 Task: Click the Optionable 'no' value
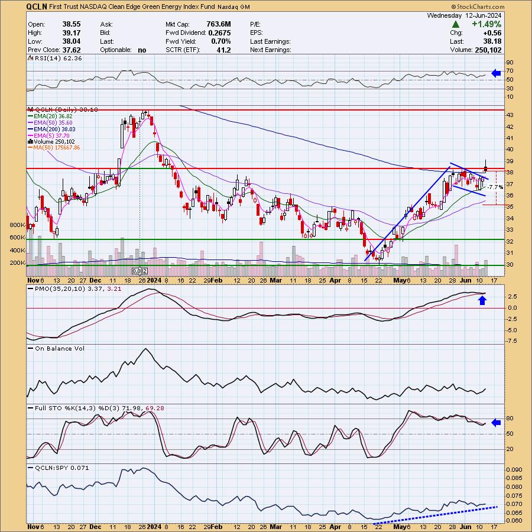[x=142, y=50]
